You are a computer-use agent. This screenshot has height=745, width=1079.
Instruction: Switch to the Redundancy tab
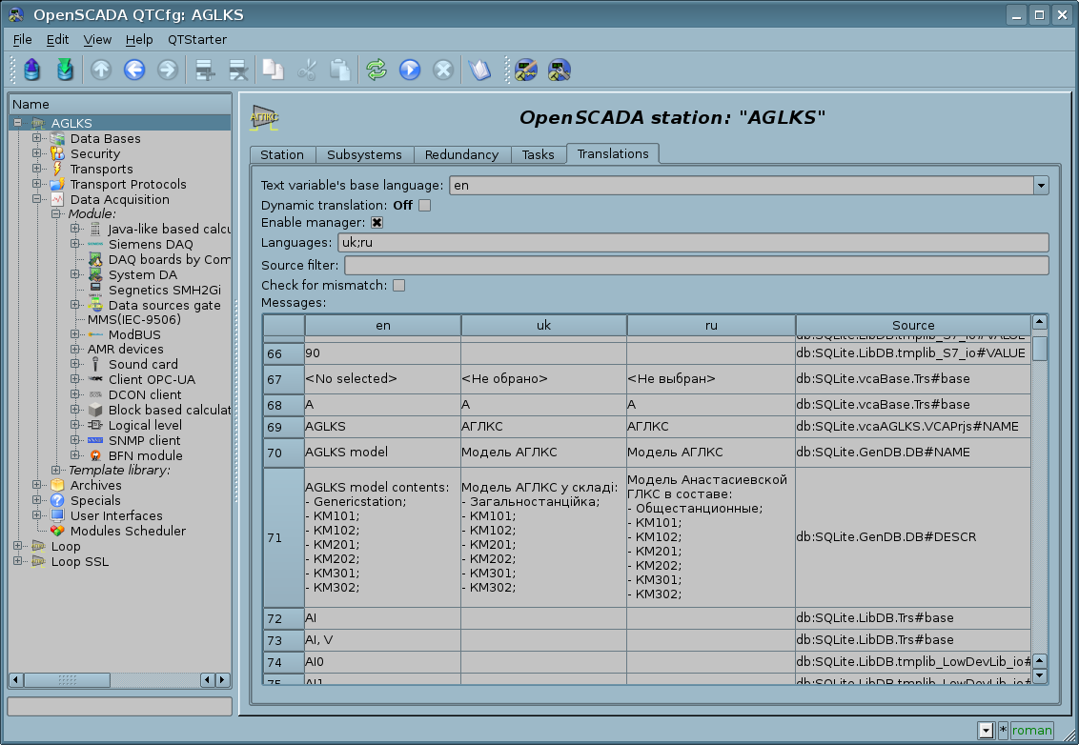(x=461, y=154)
